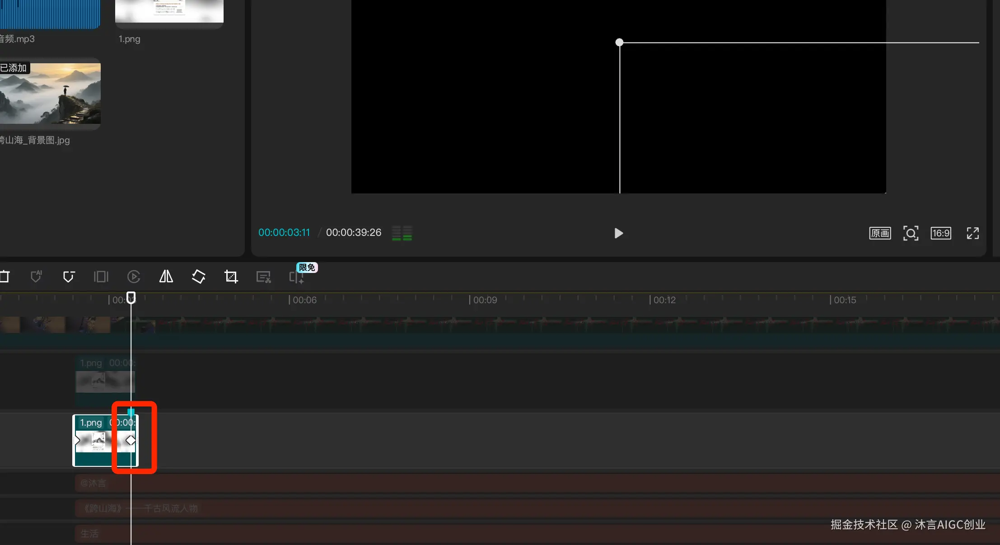Click the icon tagged 限免
This screenshot has width=1000, height=545.
pyautogui.click(x=296, y=277)
